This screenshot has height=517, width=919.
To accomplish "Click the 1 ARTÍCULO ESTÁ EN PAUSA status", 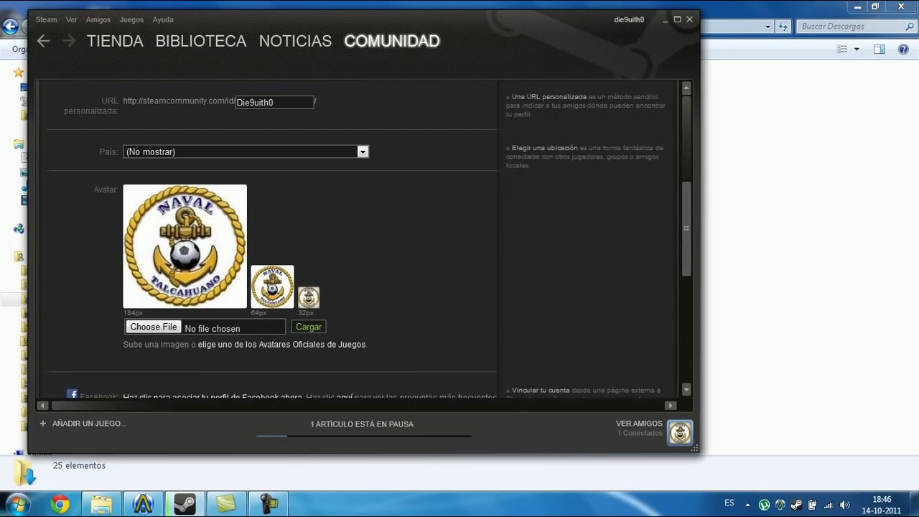I will [x=362, y=424].
